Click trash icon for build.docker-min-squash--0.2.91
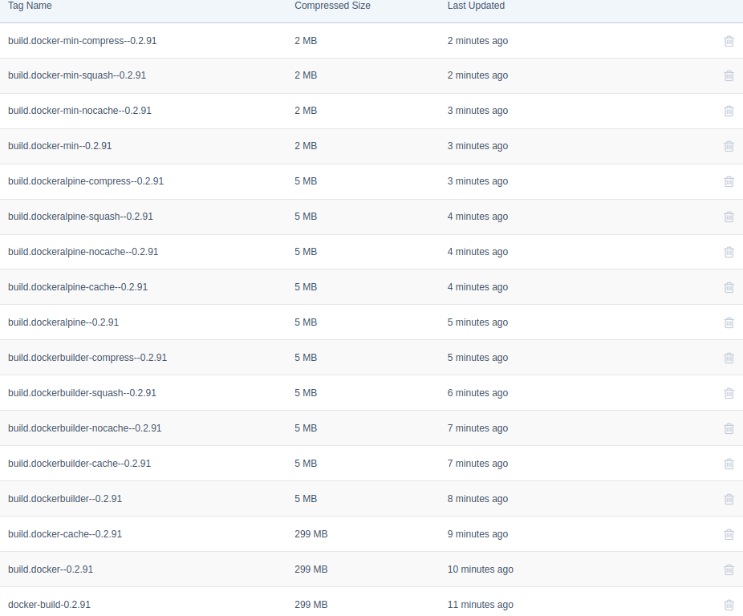The image size is (743, 616). [729, 75]
